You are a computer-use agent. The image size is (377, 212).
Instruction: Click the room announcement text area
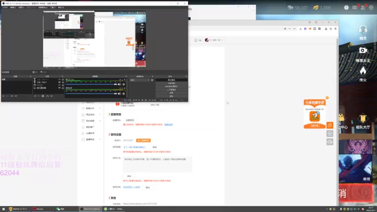[x=157, y=164]
